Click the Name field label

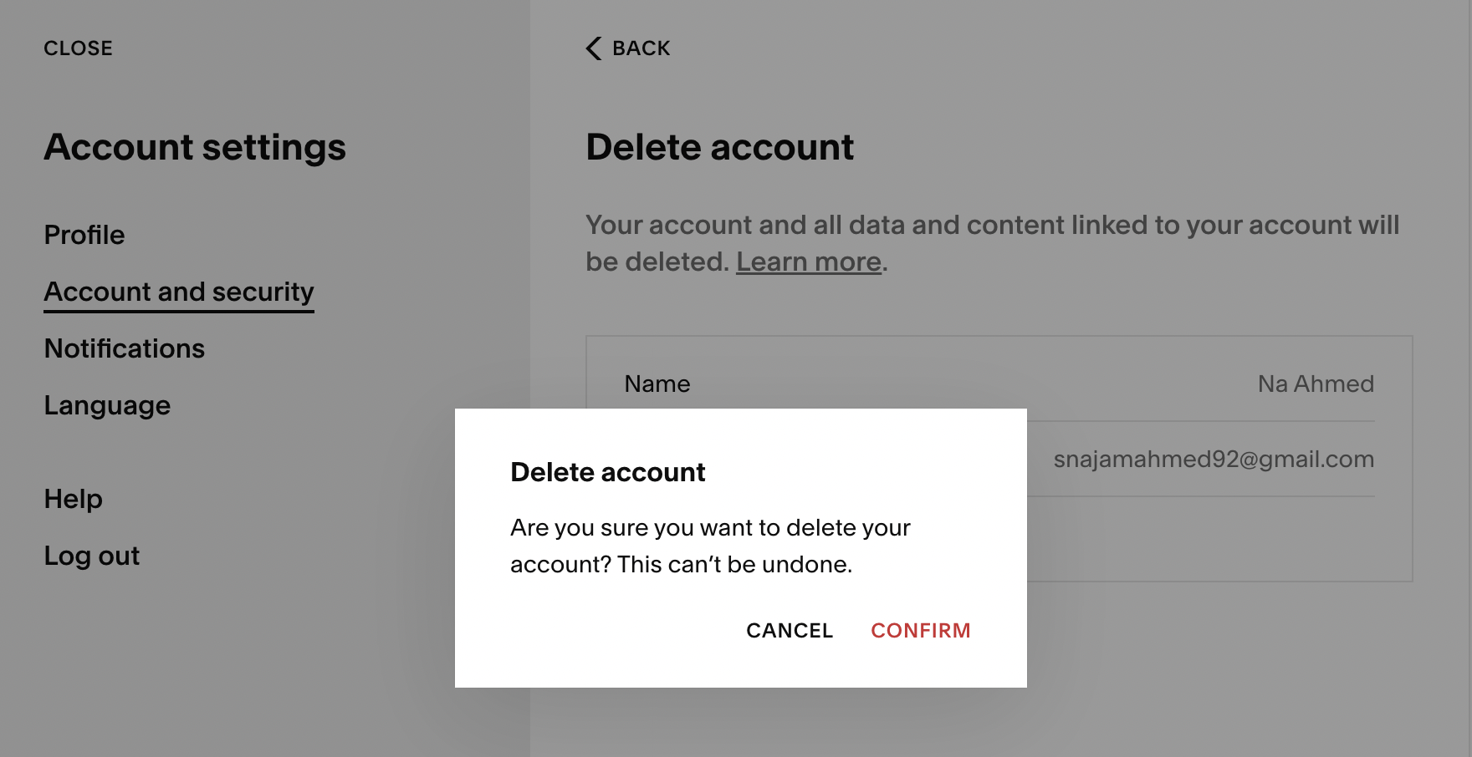coord(657,384)
